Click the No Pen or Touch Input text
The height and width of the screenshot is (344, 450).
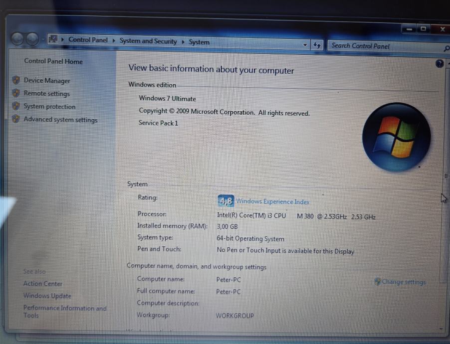(x=285, y=251)
